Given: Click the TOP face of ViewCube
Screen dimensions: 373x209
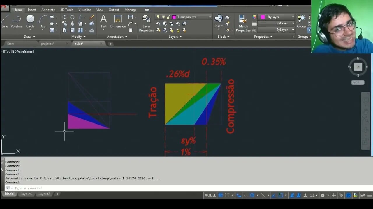Looking at the screenshot, I should [358, 67].
